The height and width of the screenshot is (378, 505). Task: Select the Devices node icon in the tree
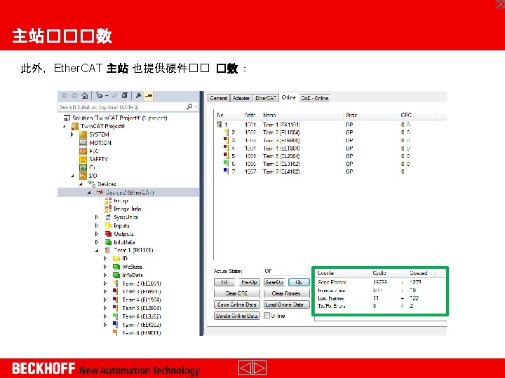click(91, 184)
